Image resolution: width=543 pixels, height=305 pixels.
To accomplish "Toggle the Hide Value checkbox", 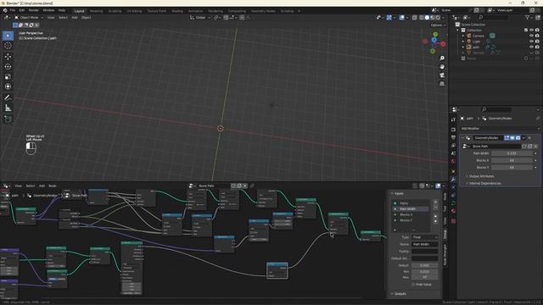I will [413, 285].
